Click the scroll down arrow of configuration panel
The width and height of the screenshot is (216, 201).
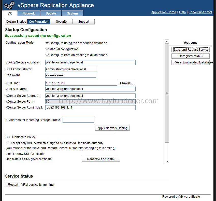[167, 162]
